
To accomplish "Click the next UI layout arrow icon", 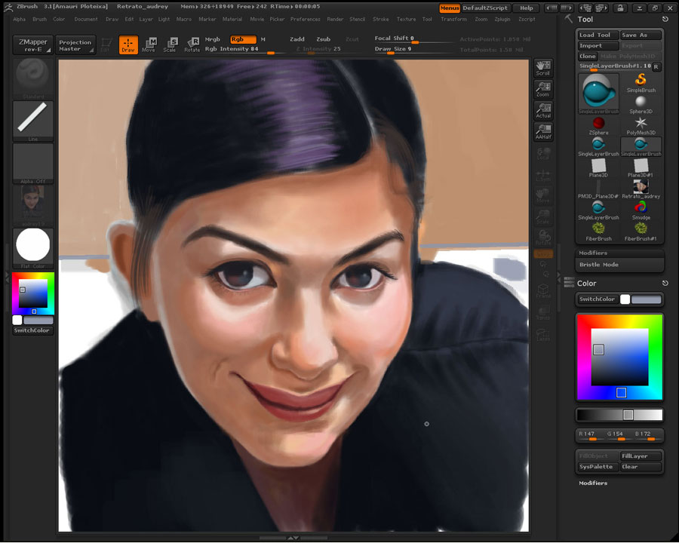I will tap(566, 8).
